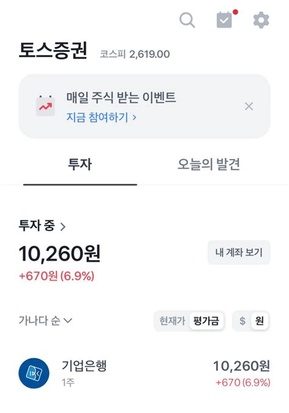Open the 가나다 순 sort dropdown

(x=45, y=320)
